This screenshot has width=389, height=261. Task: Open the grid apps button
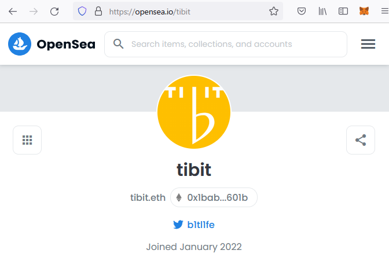(x=27, y=140)
